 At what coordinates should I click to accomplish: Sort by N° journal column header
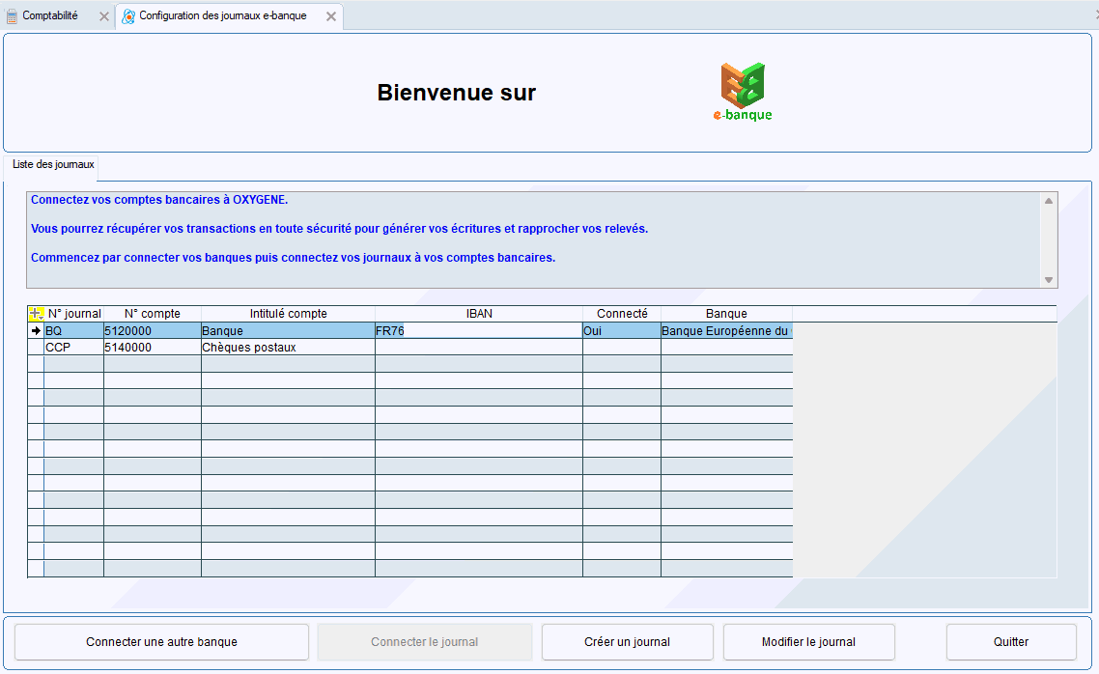[x=74, y=314]
